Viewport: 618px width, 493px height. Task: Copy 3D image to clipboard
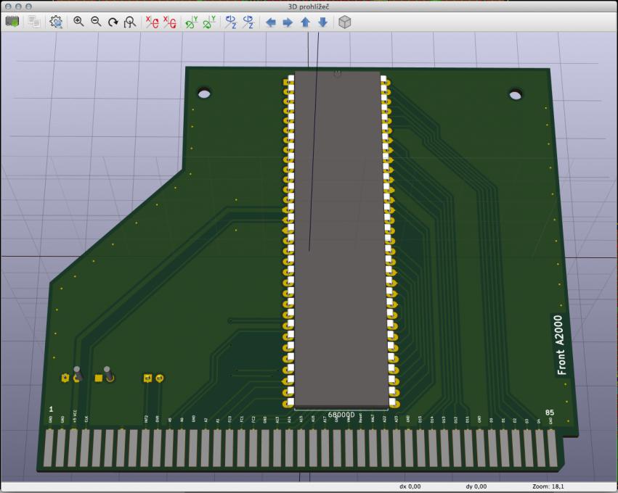[34, 22]
